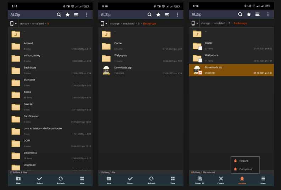
Task: Open the Books folder
Action: 50,95
